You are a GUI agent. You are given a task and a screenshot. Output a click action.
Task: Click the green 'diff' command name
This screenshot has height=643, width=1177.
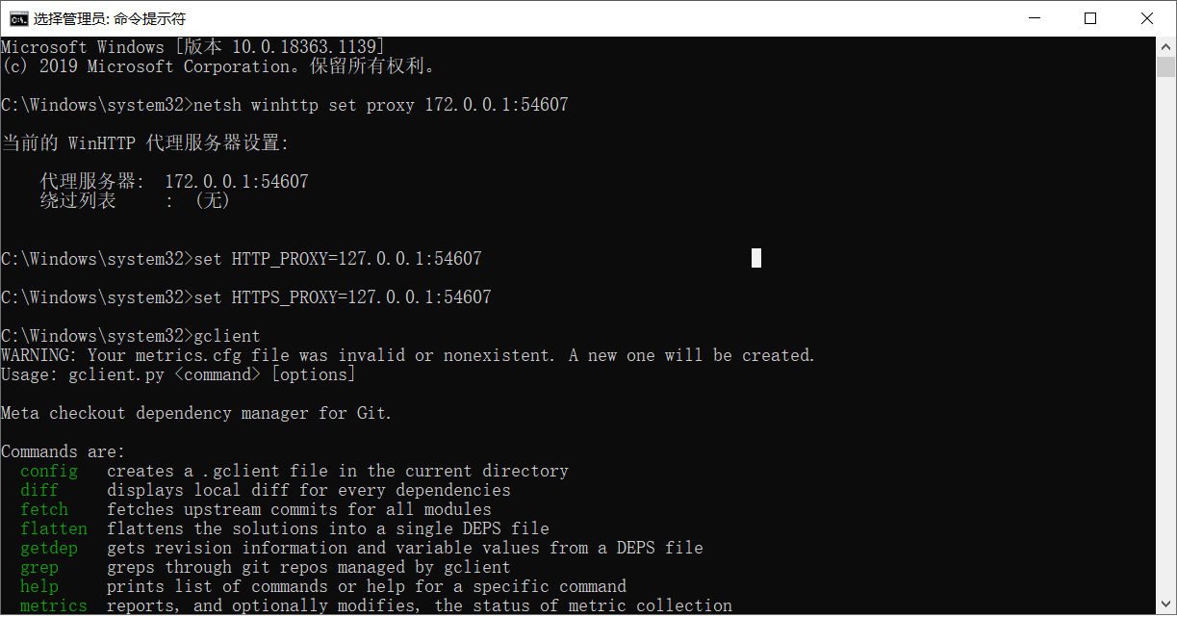[39, 490]
